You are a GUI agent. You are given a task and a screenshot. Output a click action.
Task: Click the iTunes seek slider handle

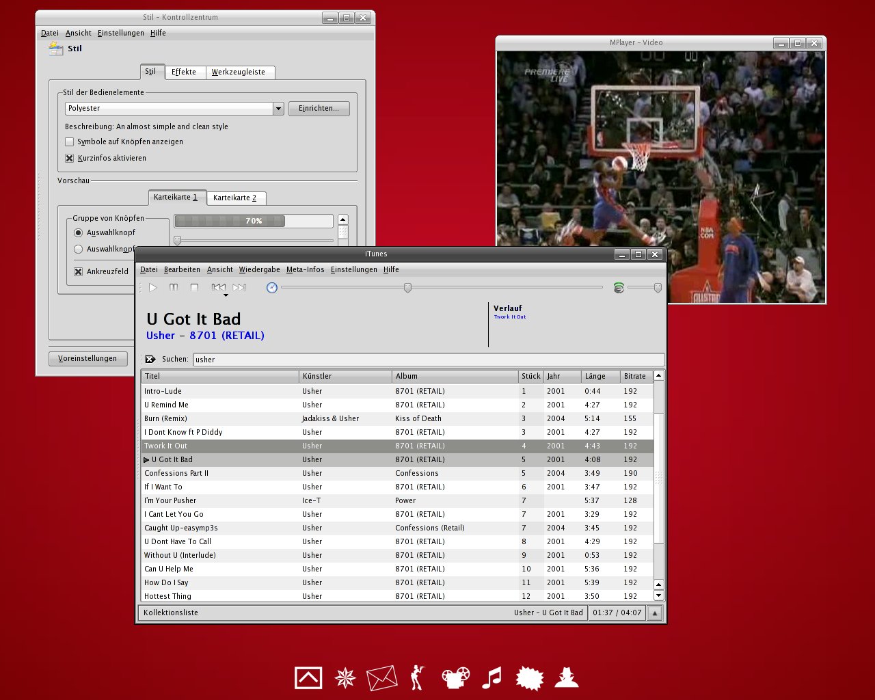(x=407, y=288)
